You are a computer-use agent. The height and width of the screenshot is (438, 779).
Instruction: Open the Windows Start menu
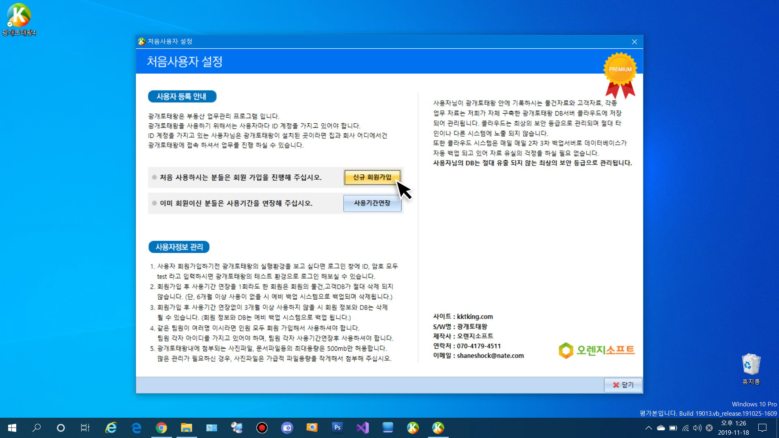point(12,427)
